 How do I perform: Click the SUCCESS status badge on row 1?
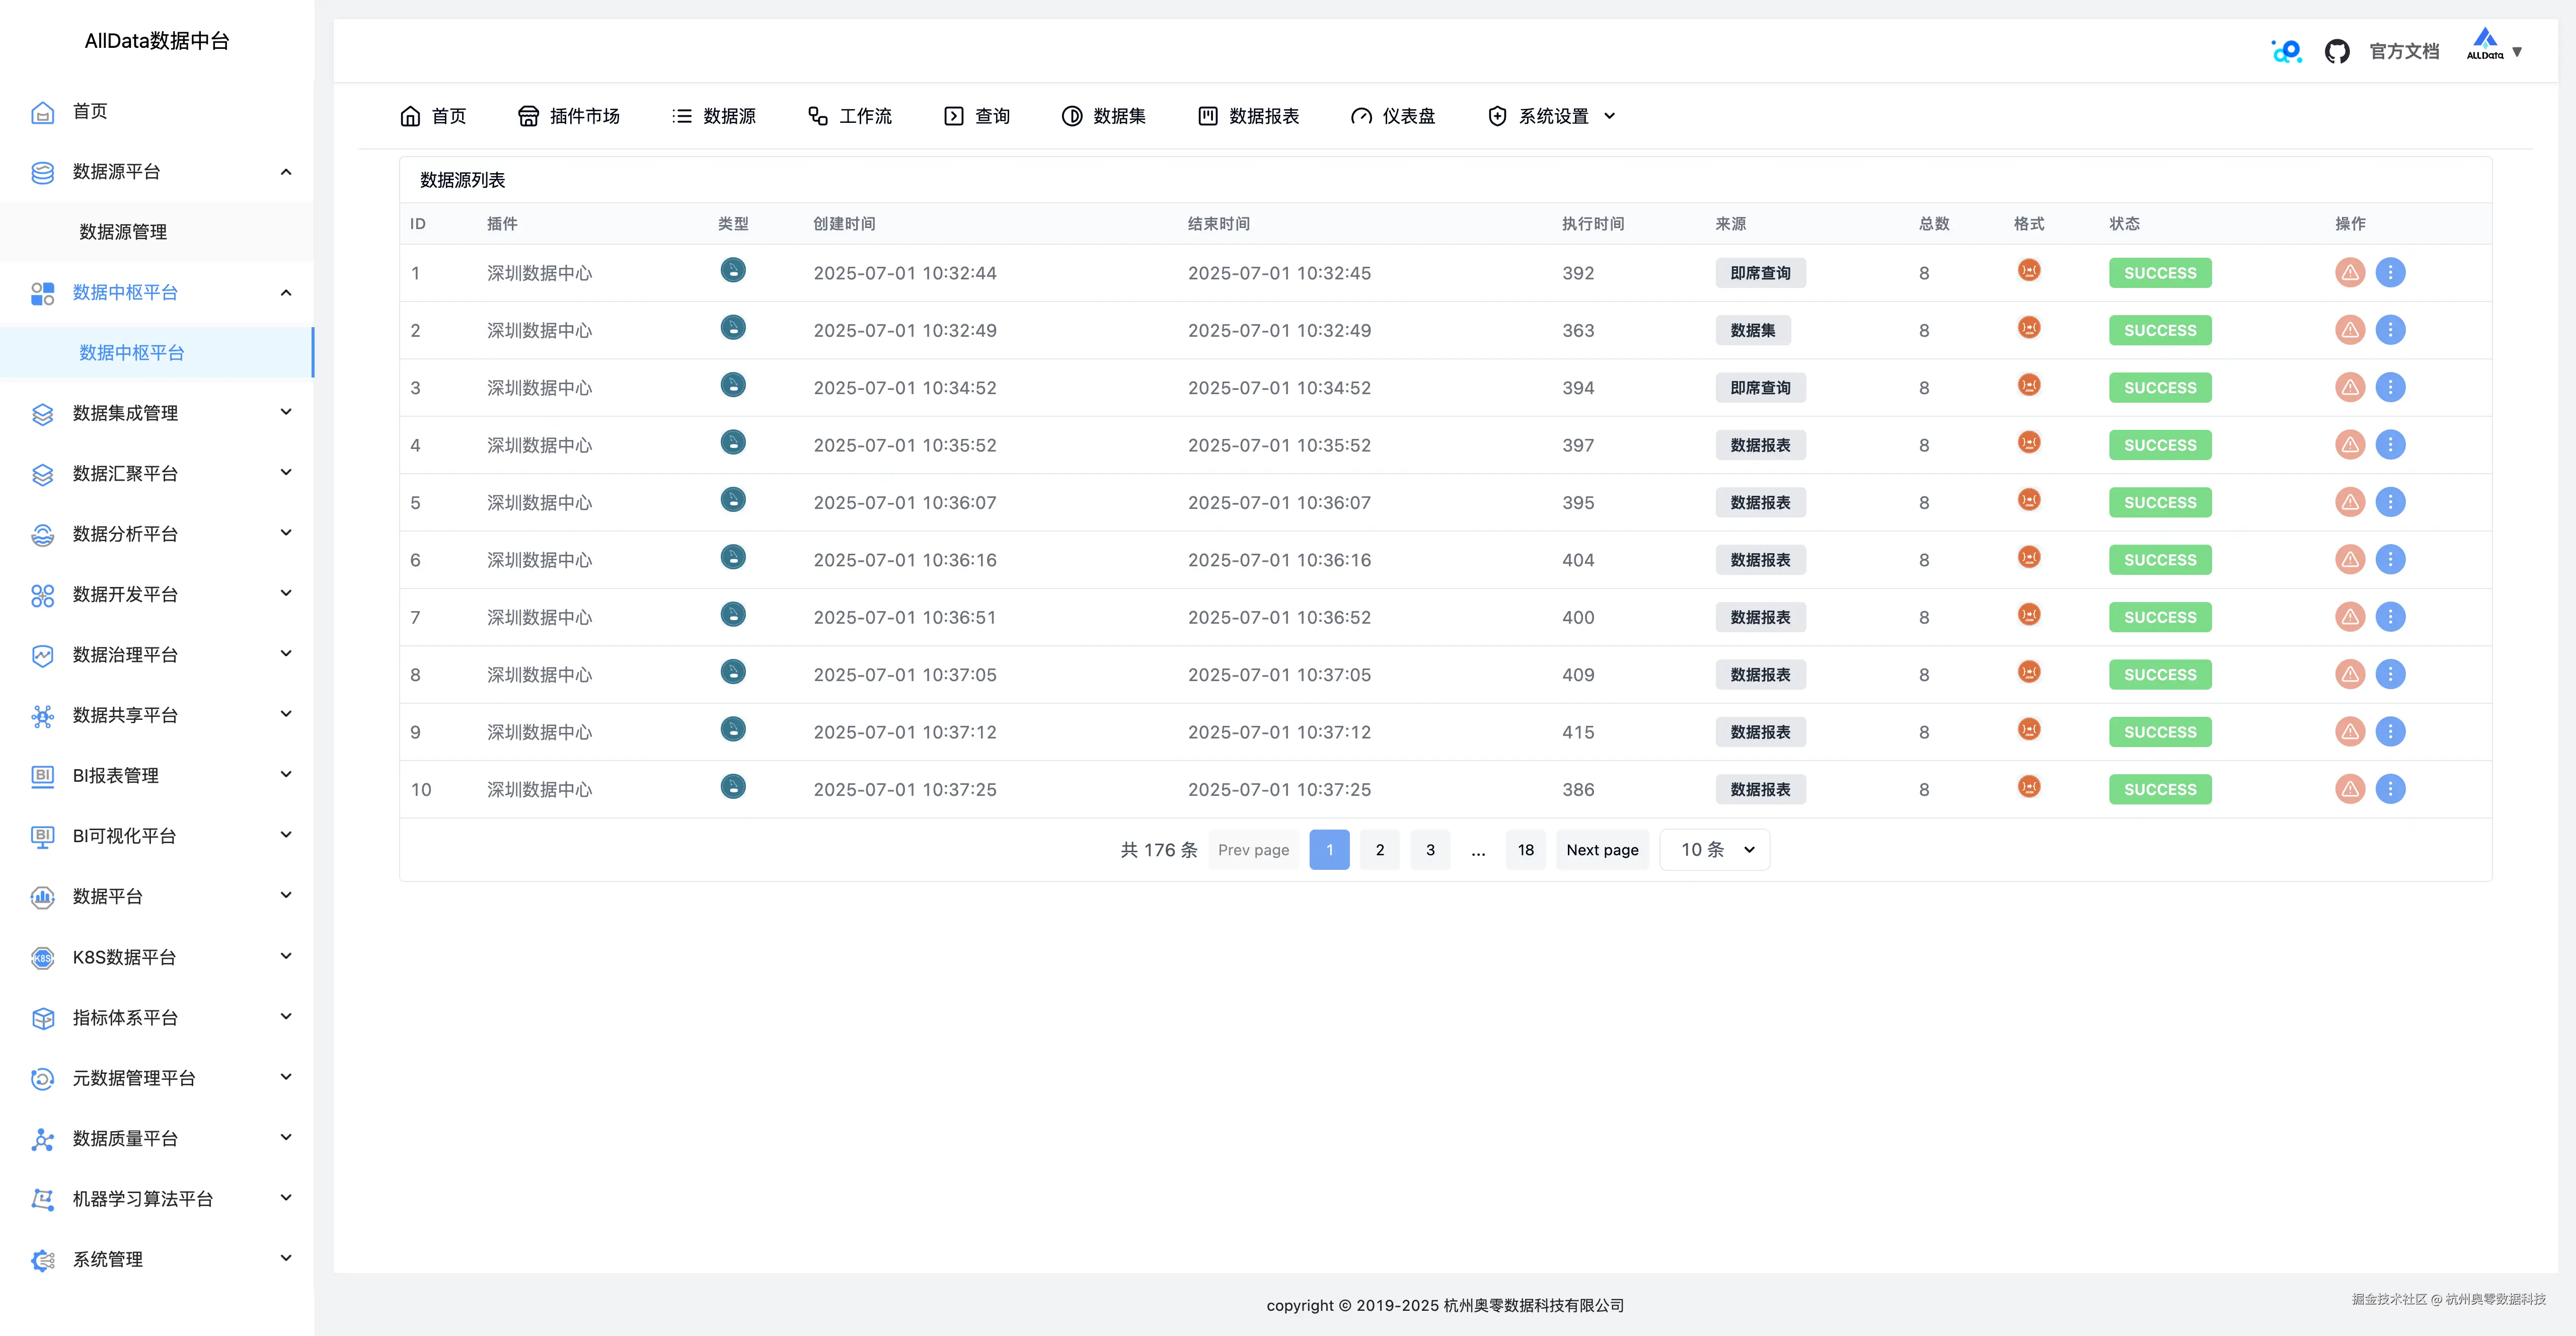(x=2159, y=272)
